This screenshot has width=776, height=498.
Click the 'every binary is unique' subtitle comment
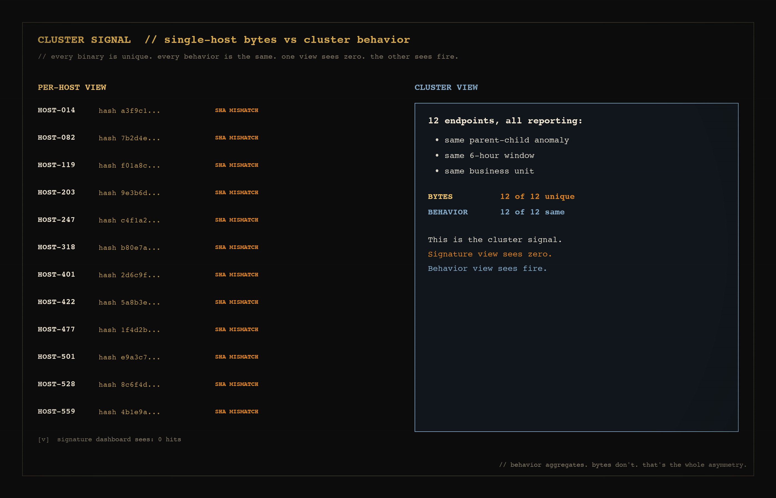coord(248,57)
